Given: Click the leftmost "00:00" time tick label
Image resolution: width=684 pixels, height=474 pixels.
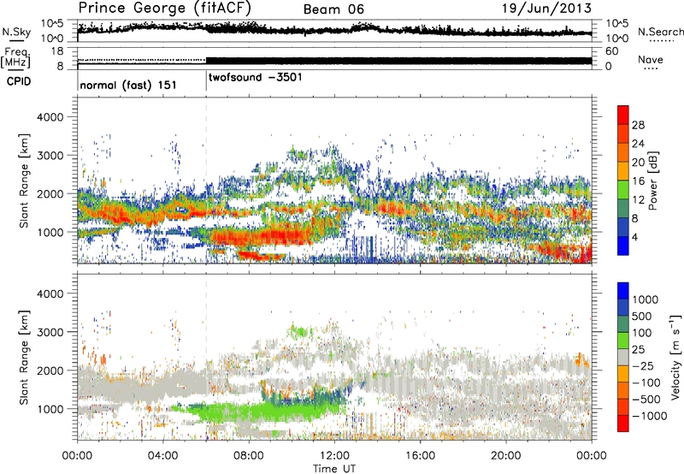Looking at the screenshot, I should (77, 455).
